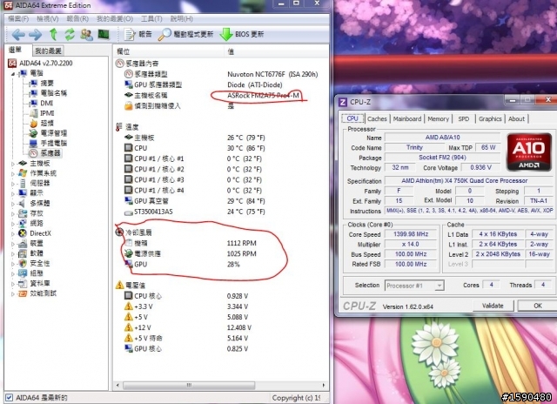
Task: Expand the 作業系統 tree node
Action: coord(13,174)
